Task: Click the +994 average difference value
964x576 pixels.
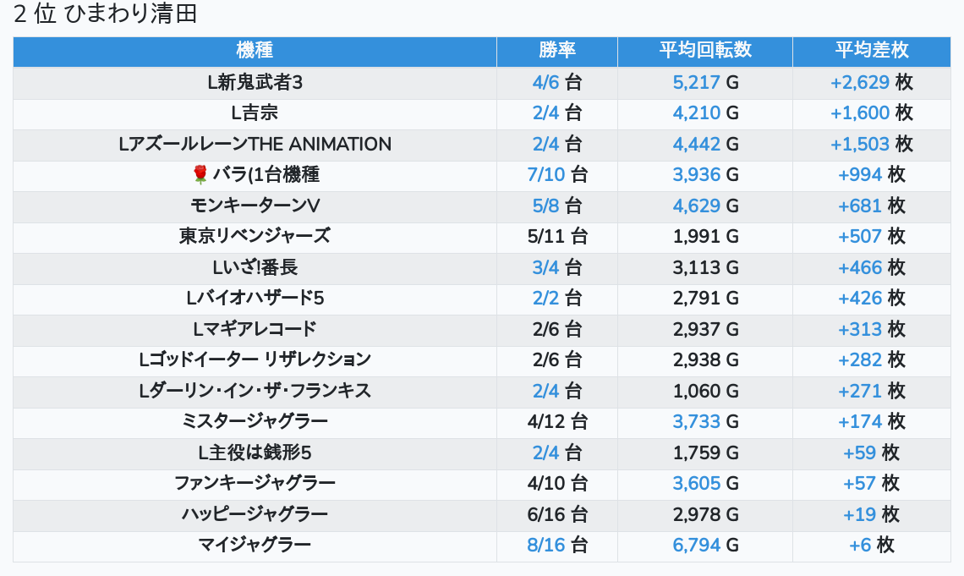Action: (x=859, y=174)
